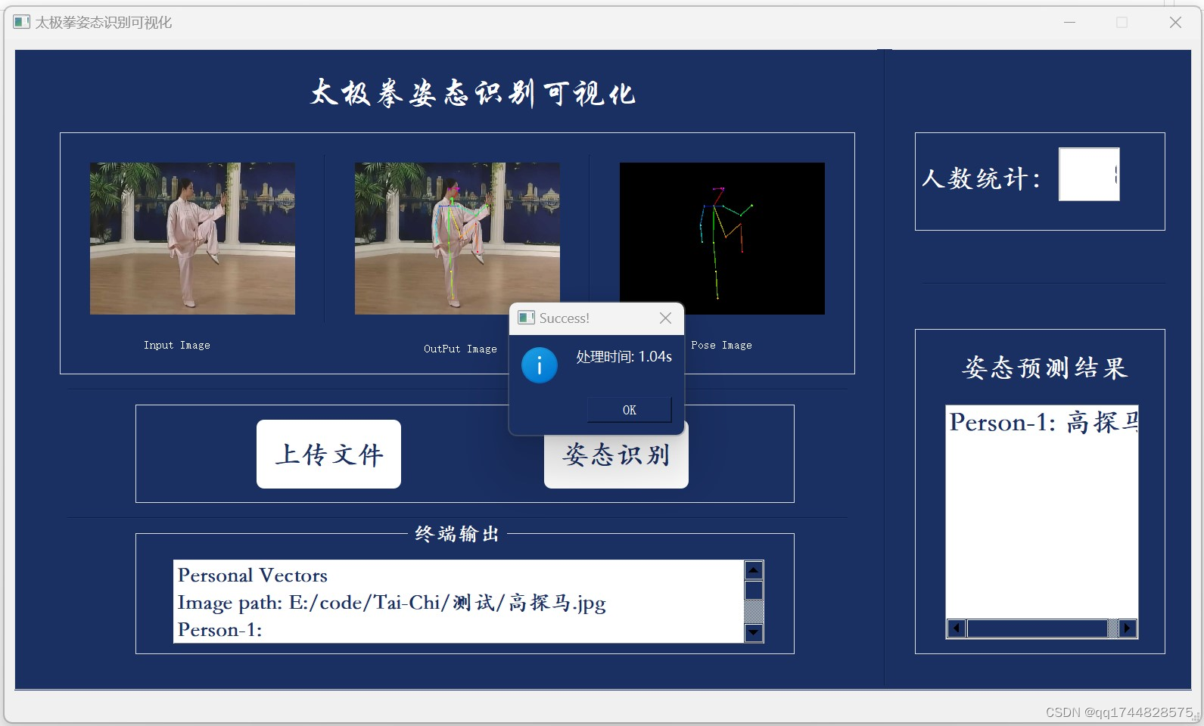Click 'Person-1:' line in terminal output

[220, 630]
